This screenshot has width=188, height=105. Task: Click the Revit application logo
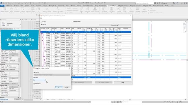(1, 3)
